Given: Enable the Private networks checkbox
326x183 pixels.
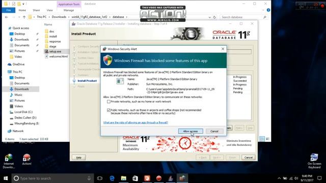Looking at the screenshot, I should pos(108,102).
